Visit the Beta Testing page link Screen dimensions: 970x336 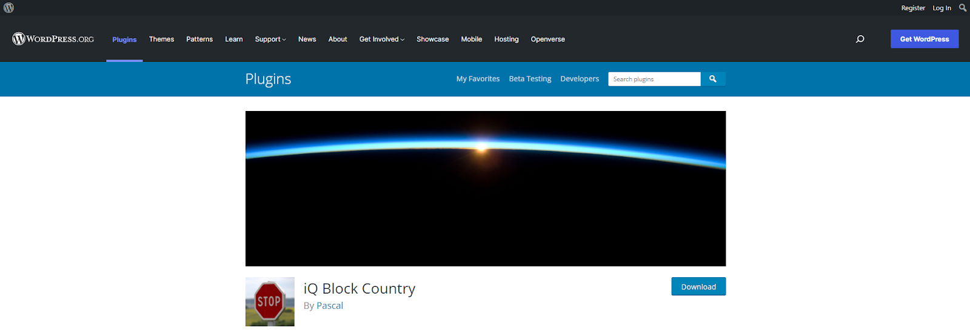pyautogui.click(x=530, y=79)
